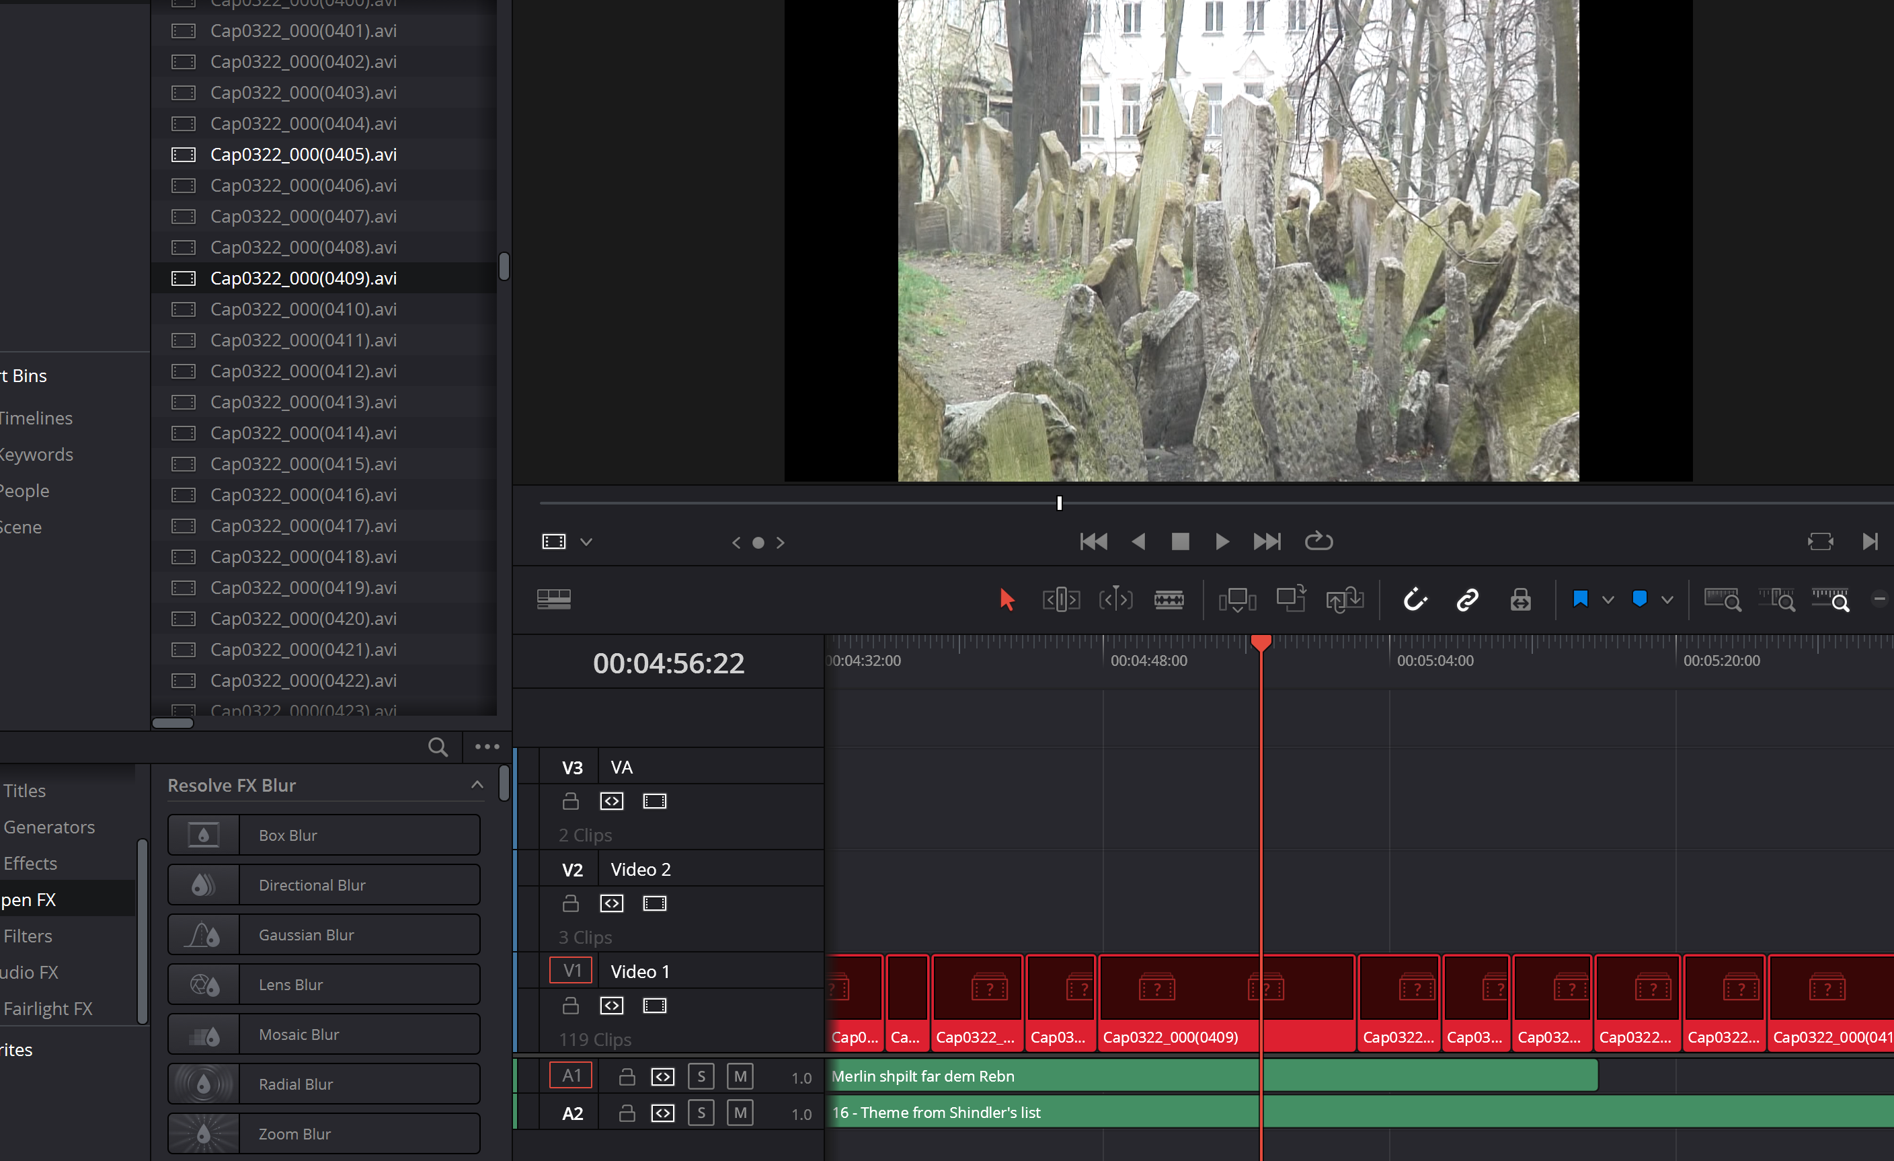Viewport: 1894px width, 1161px height.
Task: Open the blue flag color dropdown
Action: [1608, 600]
